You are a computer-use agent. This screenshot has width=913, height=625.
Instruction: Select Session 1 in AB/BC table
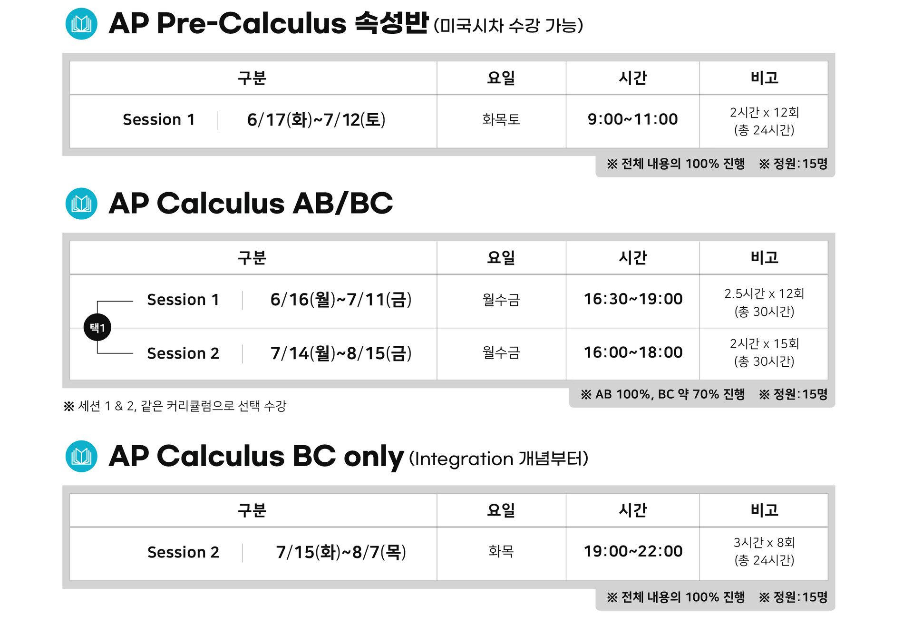[183, 300]
